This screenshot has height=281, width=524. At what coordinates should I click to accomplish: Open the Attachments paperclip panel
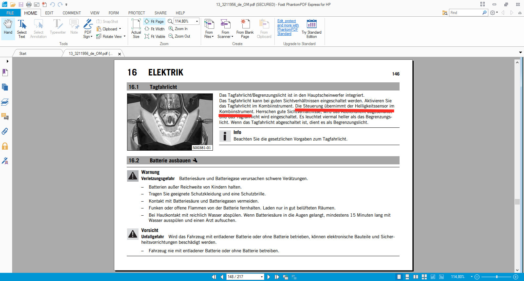5,131
